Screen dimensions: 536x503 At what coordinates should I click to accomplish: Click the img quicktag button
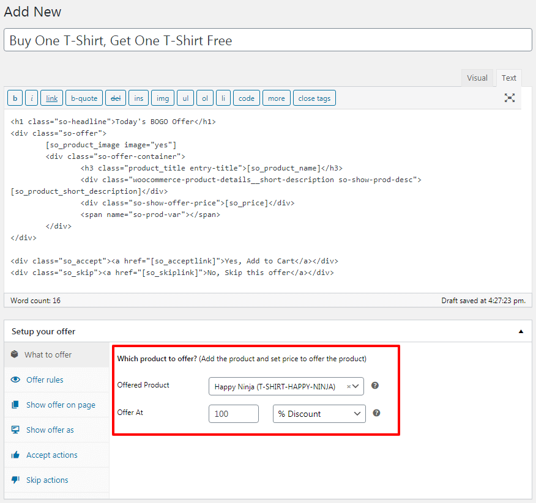pyautogui.click(x=163, y=98)
